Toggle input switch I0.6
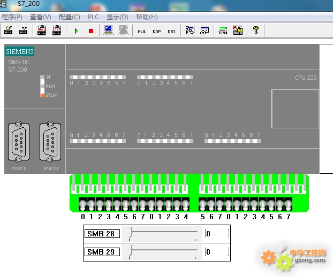The width and height of the screenshot is (333, 277). tap(134, 204)
